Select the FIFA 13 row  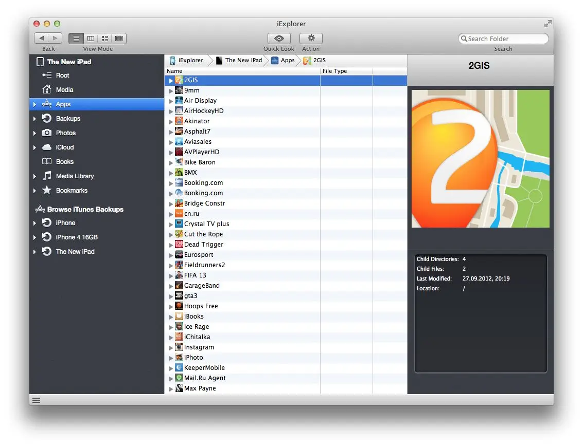pyautogui.click(x=286, y=275)
